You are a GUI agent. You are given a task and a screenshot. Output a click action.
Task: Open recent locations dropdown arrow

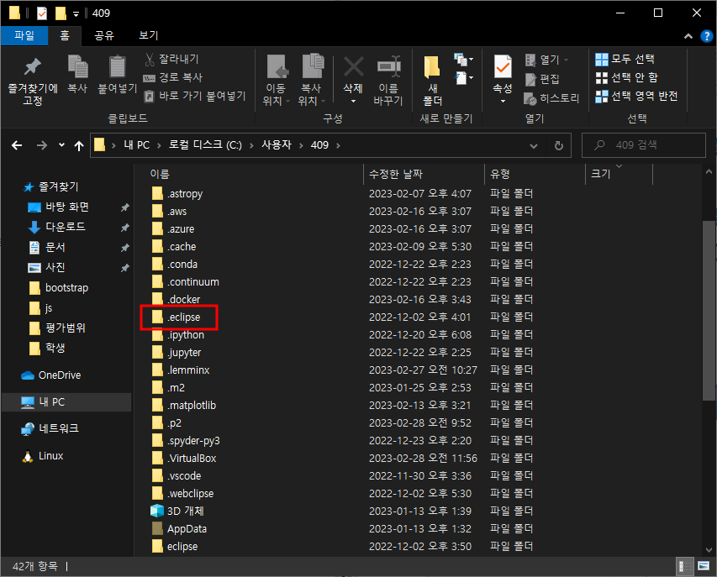tap(61, 145)
